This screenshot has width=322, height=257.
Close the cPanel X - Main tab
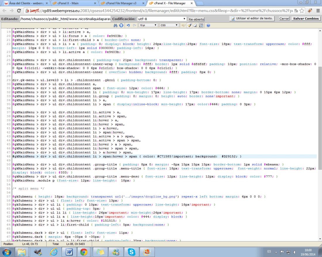(x=95, y=3)
